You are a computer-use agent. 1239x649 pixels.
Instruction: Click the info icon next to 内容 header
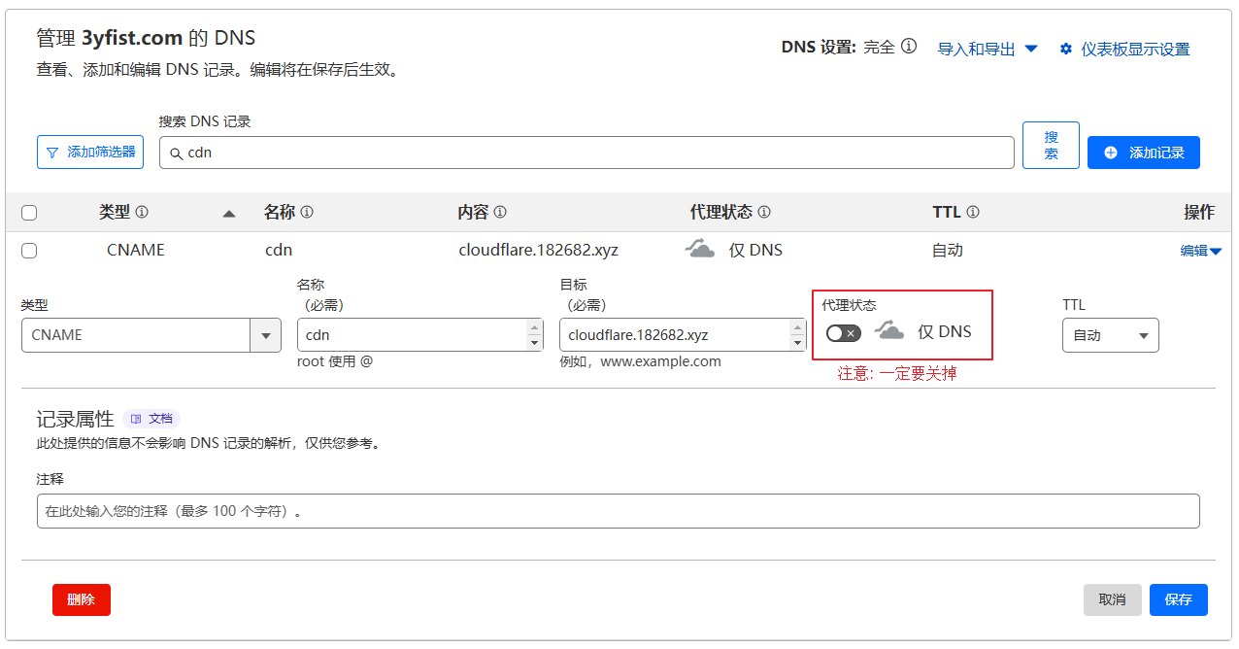500,212
